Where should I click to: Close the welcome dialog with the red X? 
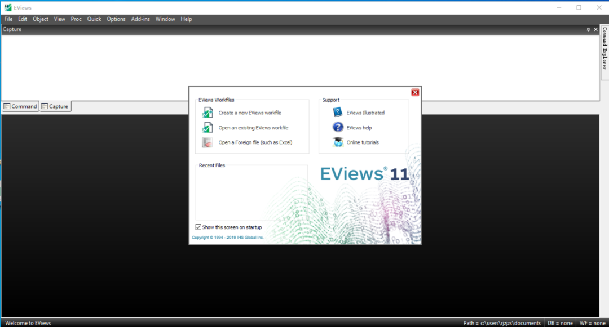pos(415,92)
